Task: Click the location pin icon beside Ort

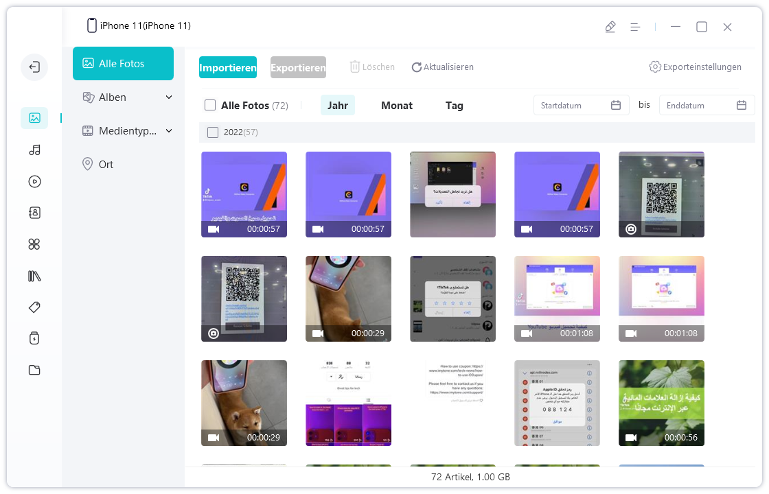Action: coord(87,164)
